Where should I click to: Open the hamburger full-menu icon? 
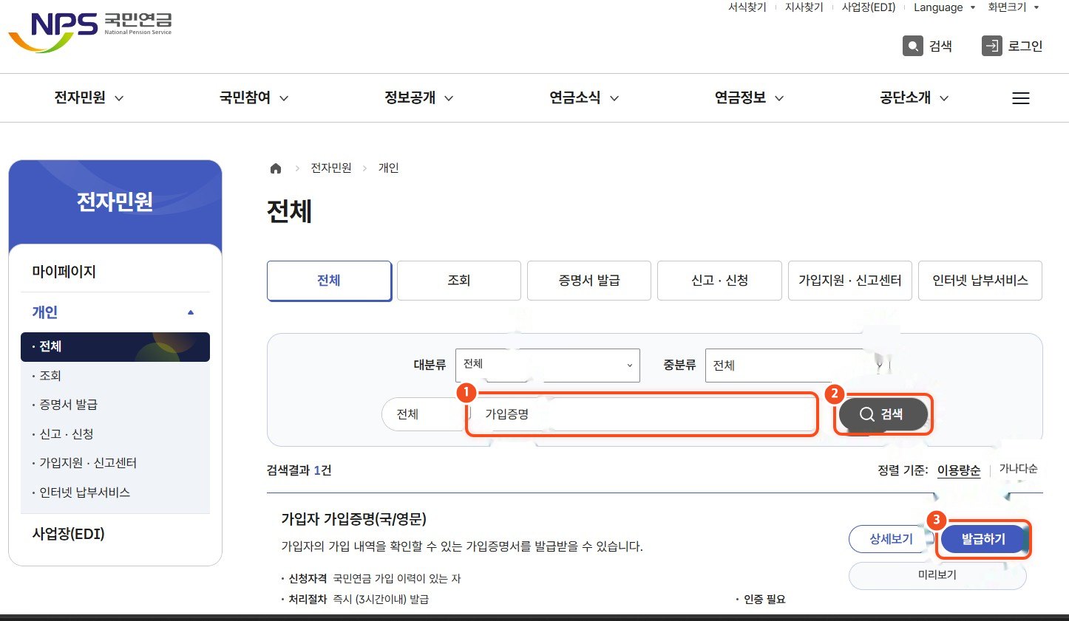1020,98
